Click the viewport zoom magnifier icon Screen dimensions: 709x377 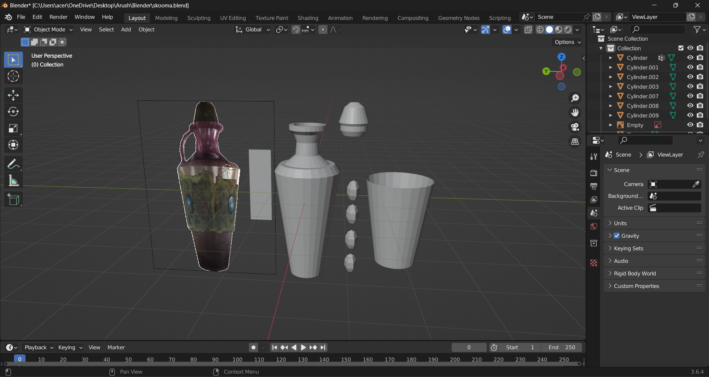[x=575, y=98]
